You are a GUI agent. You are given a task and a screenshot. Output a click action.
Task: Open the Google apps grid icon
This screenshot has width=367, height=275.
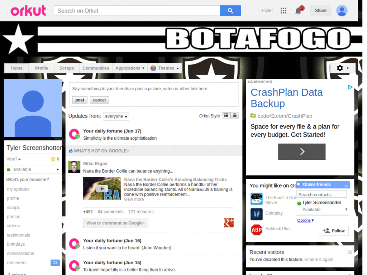(283, 10)
